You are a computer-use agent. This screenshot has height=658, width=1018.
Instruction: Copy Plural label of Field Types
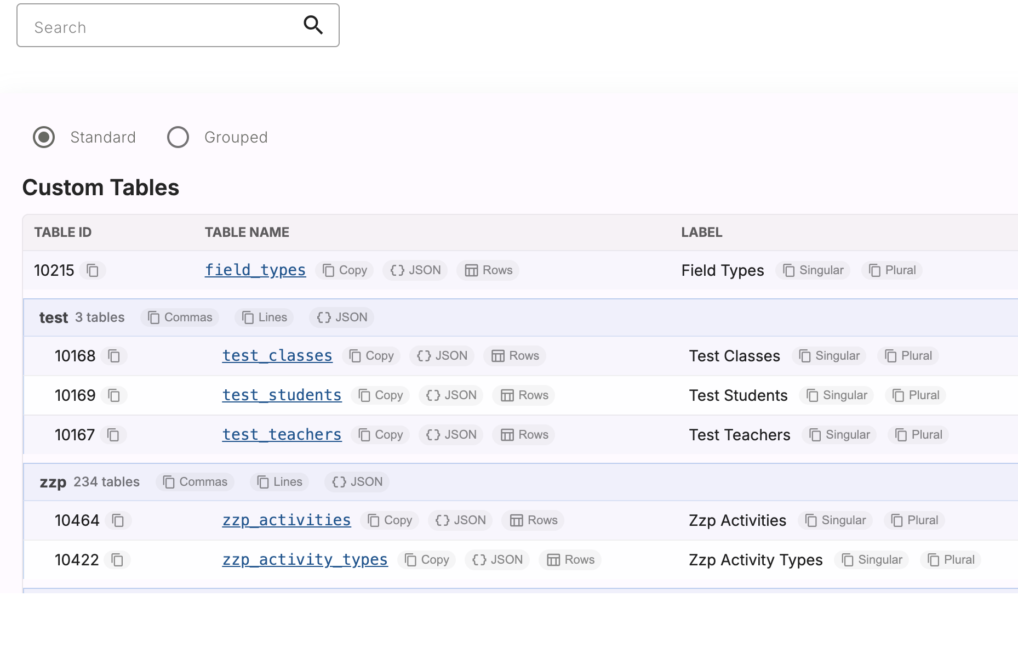click(892, 270)
